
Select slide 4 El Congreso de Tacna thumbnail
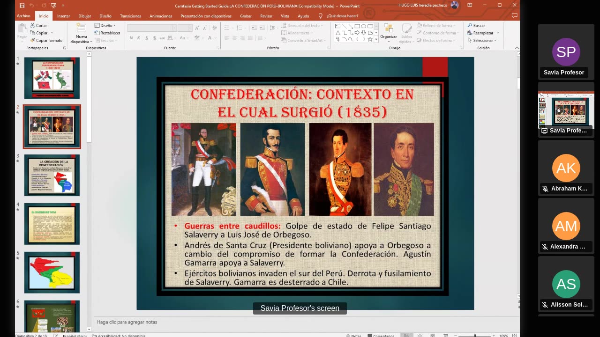(x=52, y=224)
